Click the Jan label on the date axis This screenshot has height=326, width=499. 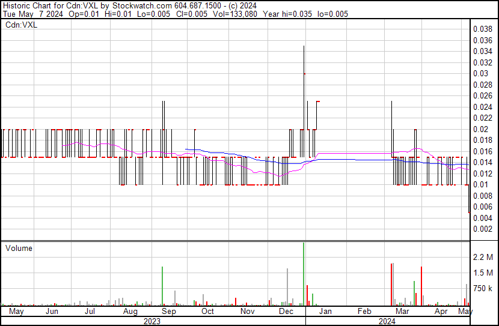click(325, 312)
